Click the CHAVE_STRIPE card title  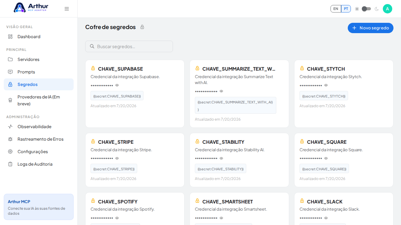[x=116, y=142]
